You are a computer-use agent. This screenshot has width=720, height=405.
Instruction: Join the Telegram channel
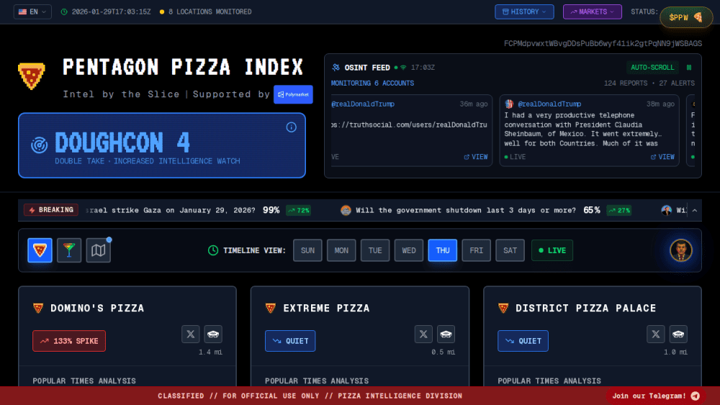point(656,396)
